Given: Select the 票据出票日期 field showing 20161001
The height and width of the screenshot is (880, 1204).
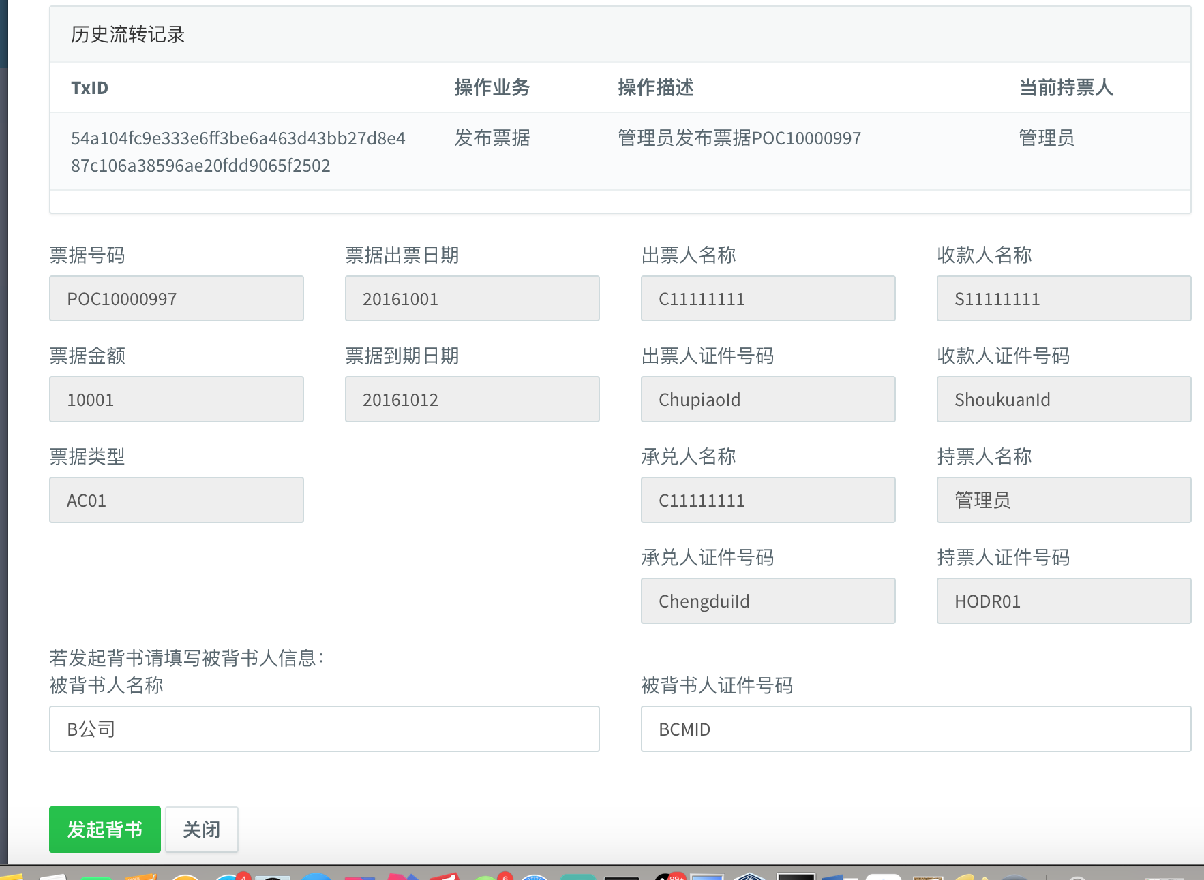Looking at the screenshot, I should pyautogui.click(x=472, y=298).
